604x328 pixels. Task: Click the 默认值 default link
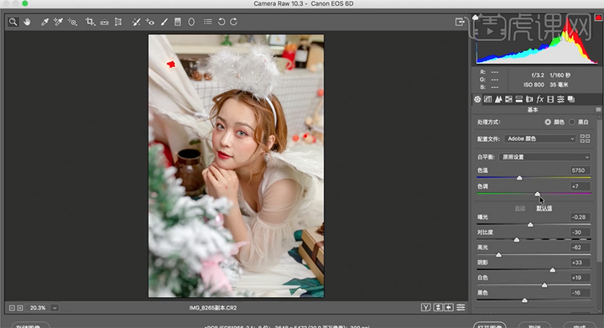pos(544,208)
